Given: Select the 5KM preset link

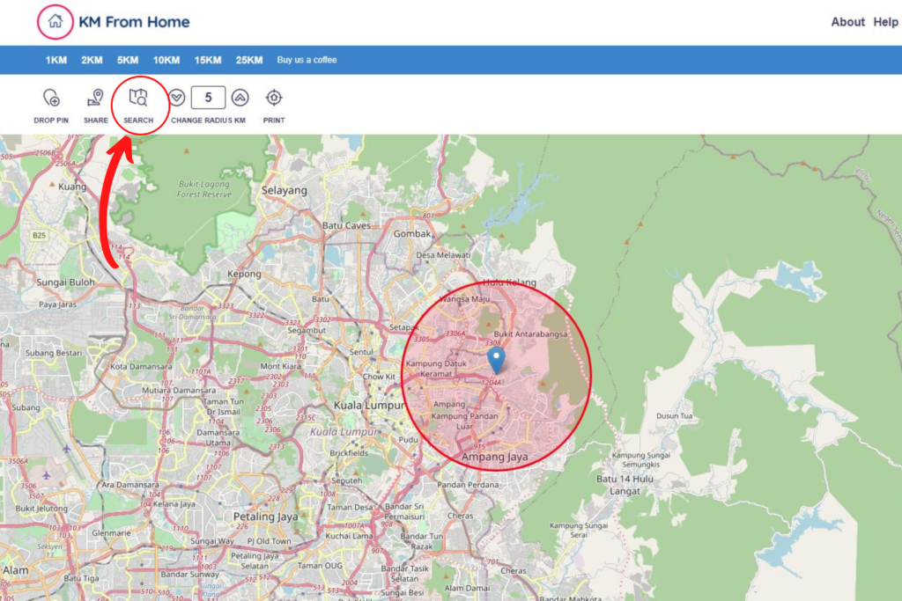Looking at the screenshot, I should [126, 60].
